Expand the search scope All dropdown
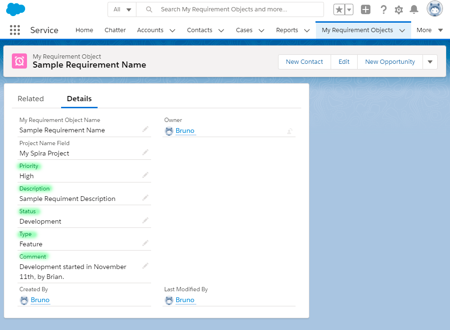Image resolution: width=450 pixels, height=330 pixels. click(122, 9)
